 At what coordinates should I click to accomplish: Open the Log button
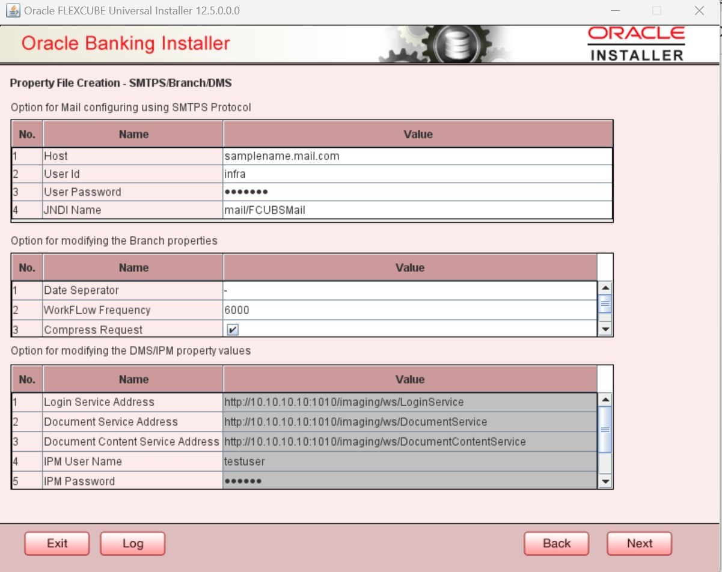point(132,543)
